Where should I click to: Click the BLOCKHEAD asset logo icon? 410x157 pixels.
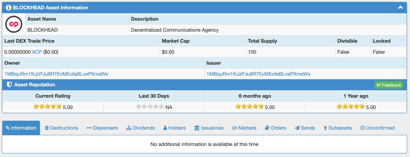tap(13, 24)
